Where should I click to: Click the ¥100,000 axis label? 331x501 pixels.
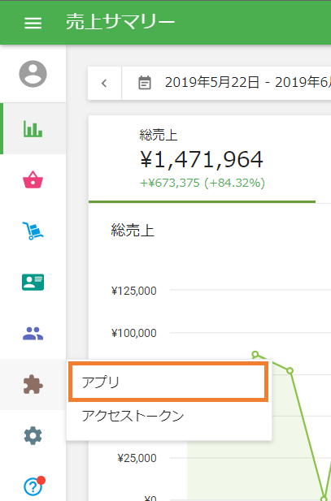(x=134, y=333)
